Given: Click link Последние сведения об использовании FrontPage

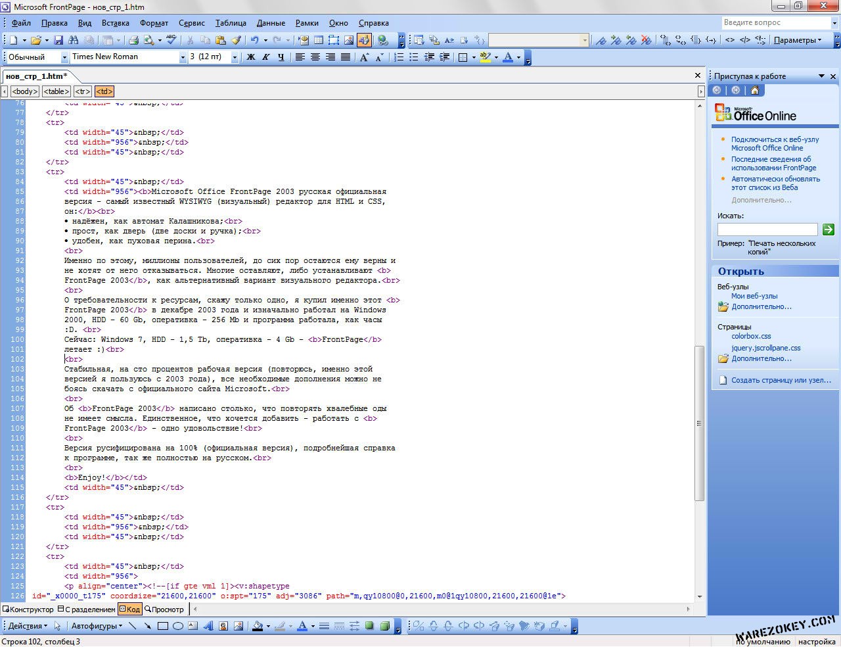Looking at the screenshot, I should tap(773, 163).
